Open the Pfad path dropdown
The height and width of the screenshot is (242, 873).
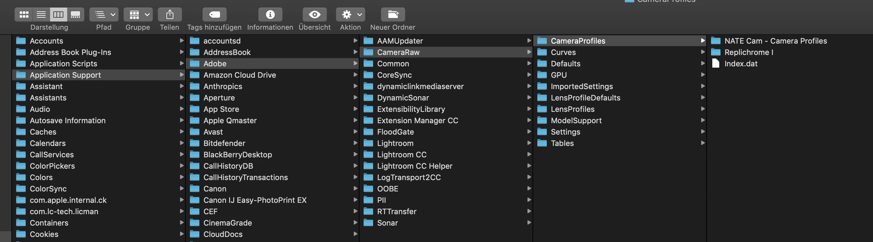(x=104, y=15)
